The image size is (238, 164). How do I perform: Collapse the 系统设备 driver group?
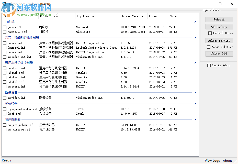(195, 104)
